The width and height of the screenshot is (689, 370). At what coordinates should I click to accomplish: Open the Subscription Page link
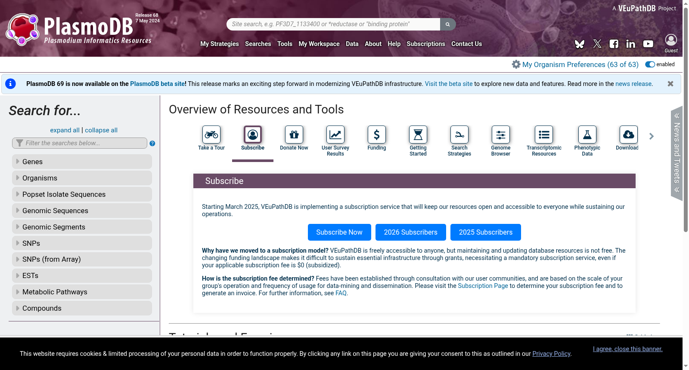click(x=483, y=286)
